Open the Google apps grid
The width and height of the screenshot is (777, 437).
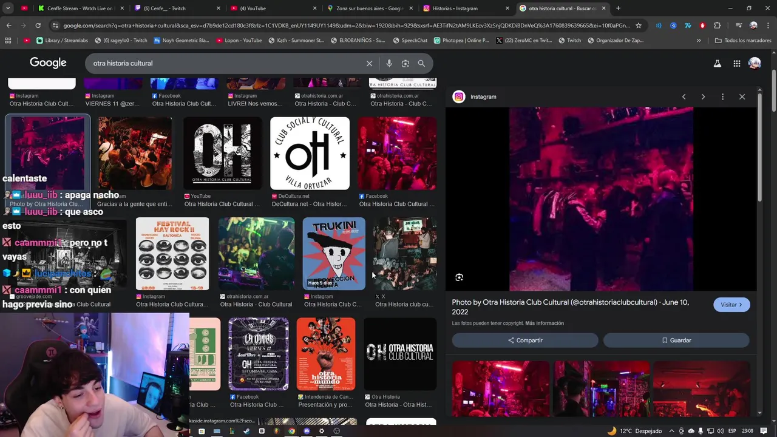click(x=736, y=63)
